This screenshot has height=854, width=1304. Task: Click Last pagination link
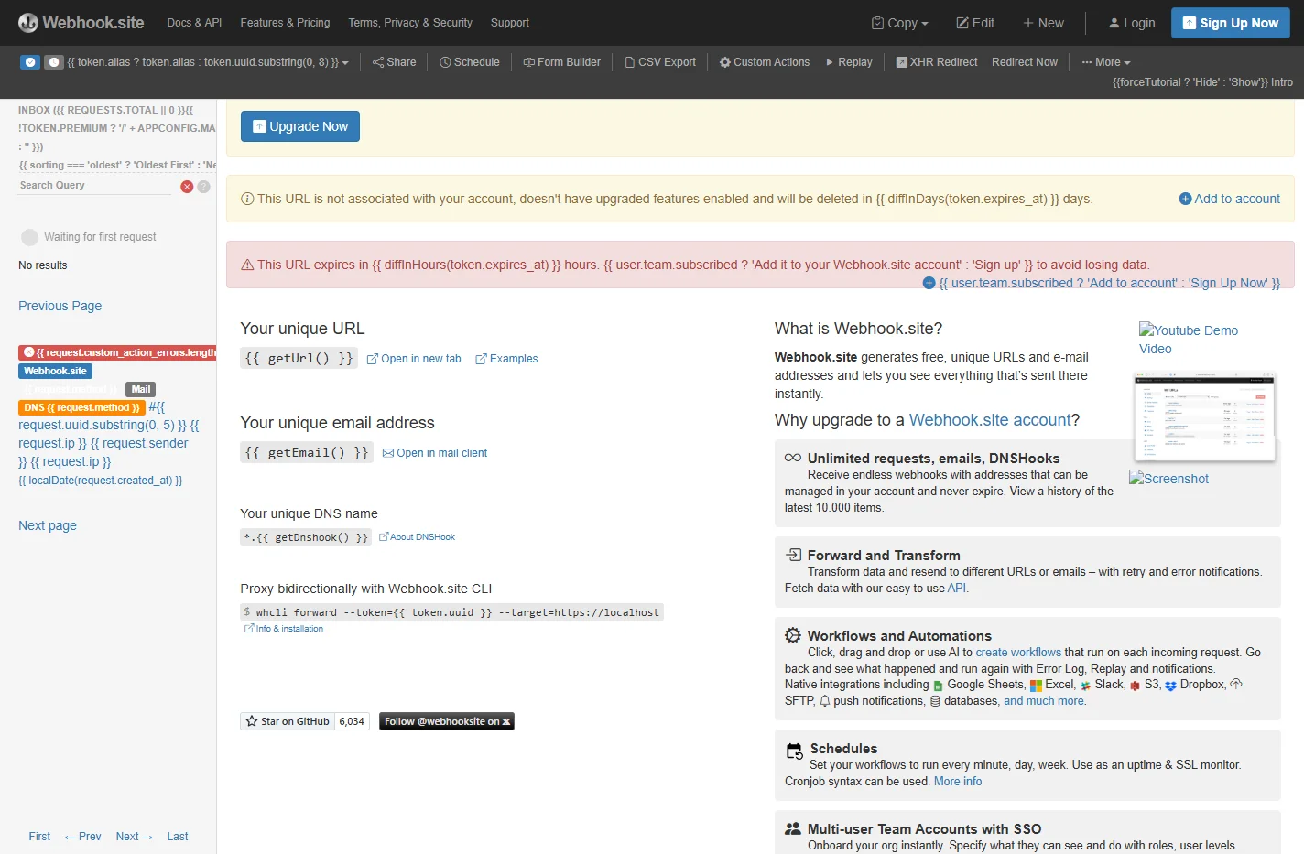pyautogui.click(x=178, y=837)
